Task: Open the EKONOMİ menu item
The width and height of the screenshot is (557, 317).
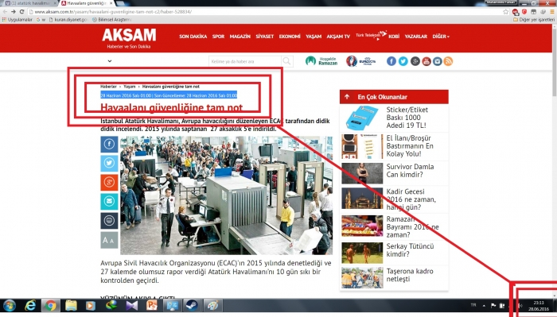Action: 290,37
